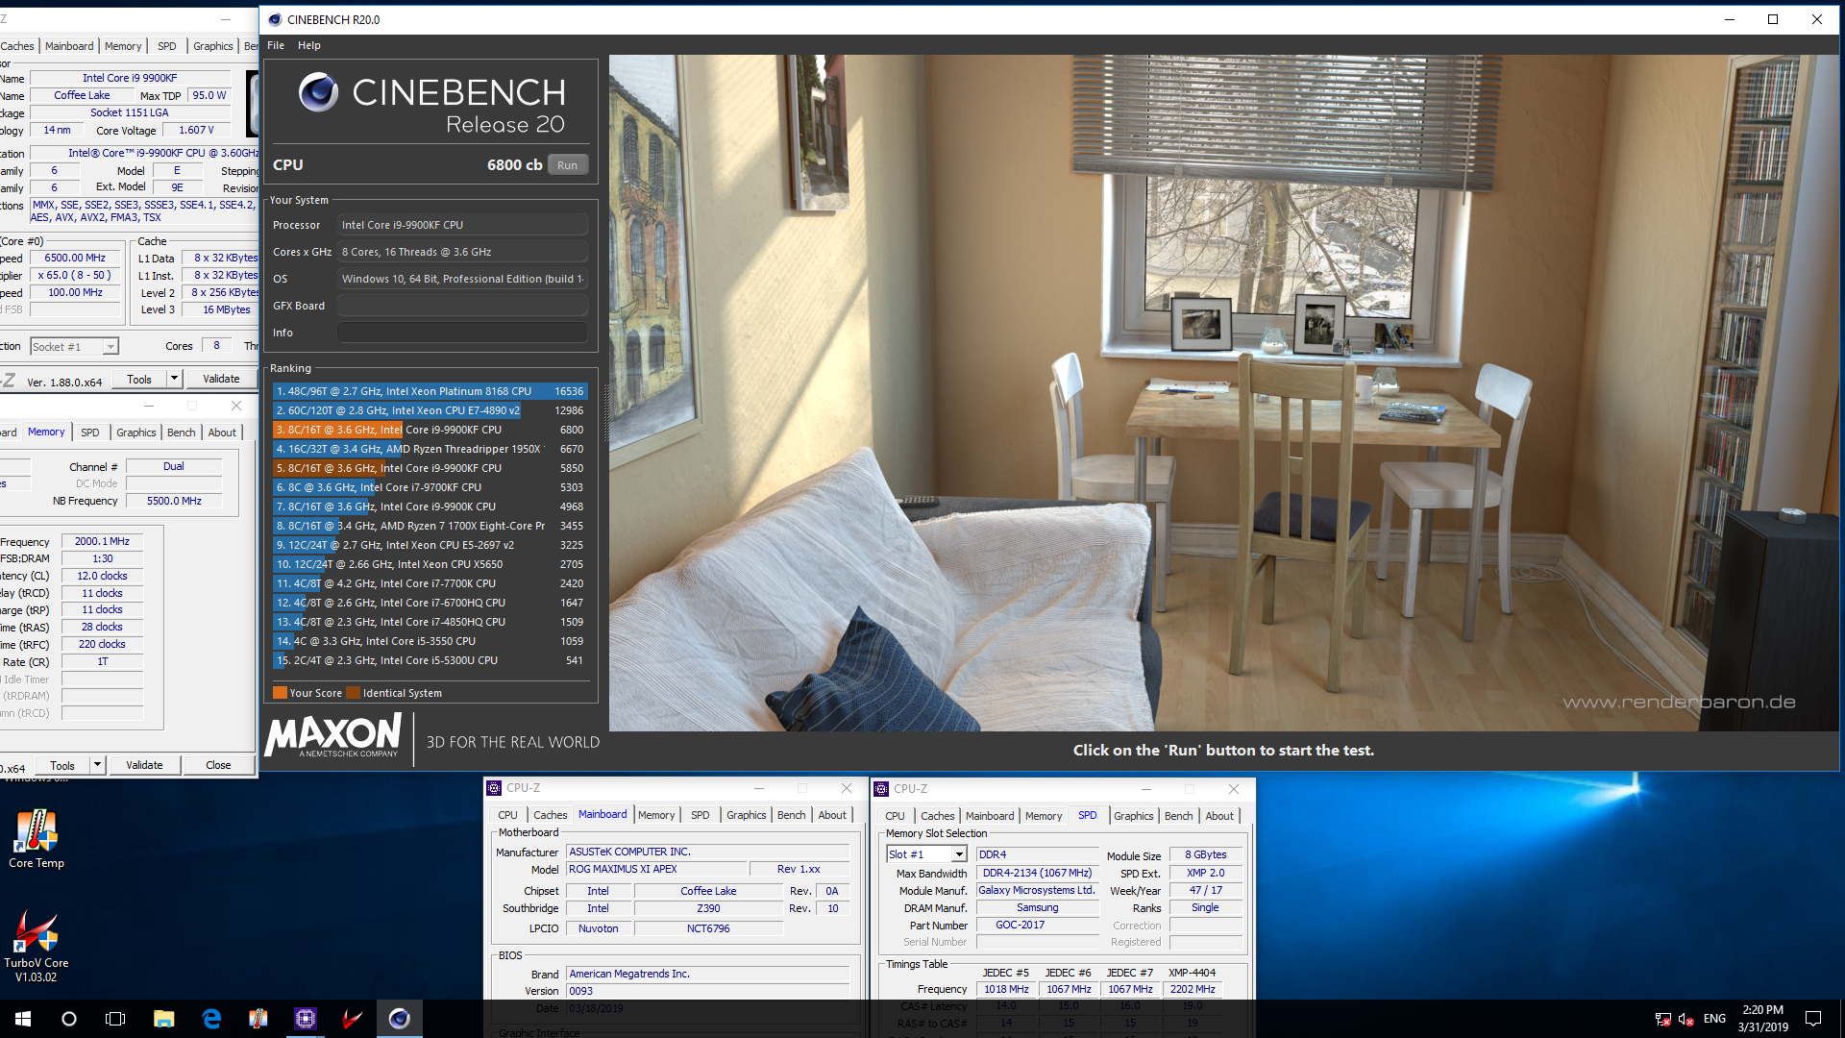Image resolution: width=1845 pixels, height=1038 pixels.
Task: Close the CPU-Z Memory window via Close button
Action: click(218, 765)
